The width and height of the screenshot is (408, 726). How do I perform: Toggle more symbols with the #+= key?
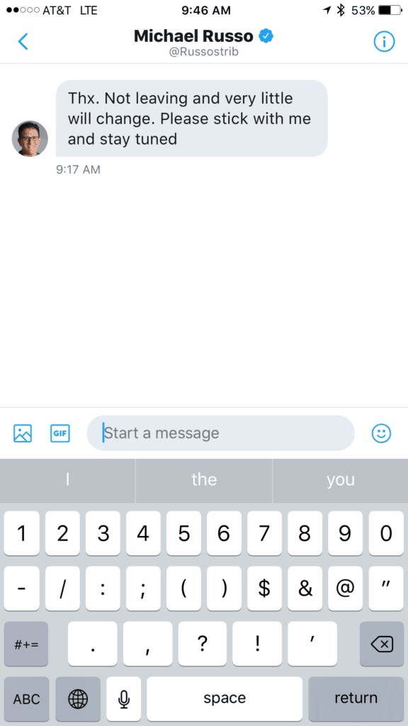26,644
